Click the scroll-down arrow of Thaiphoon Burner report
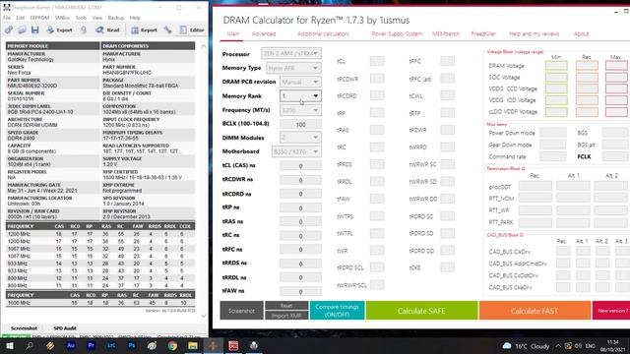This screenshot has width=630, height=354. [x=204, y=316]
